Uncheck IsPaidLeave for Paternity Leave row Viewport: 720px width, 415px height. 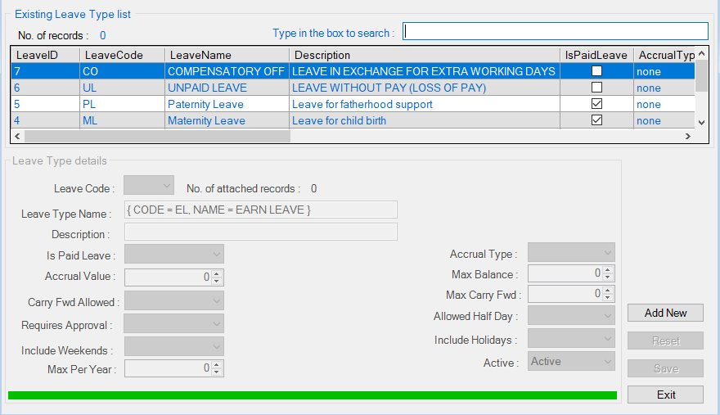tap(596, 104)
